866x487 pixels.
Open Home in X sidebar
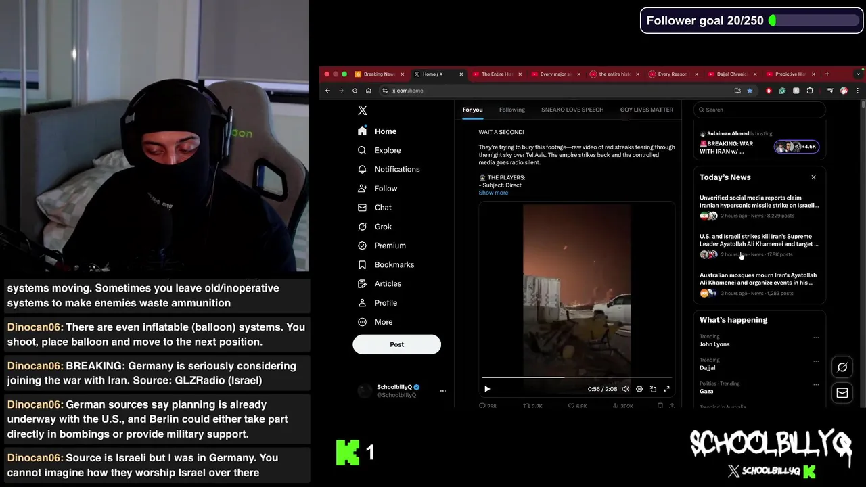coord(378,131)
